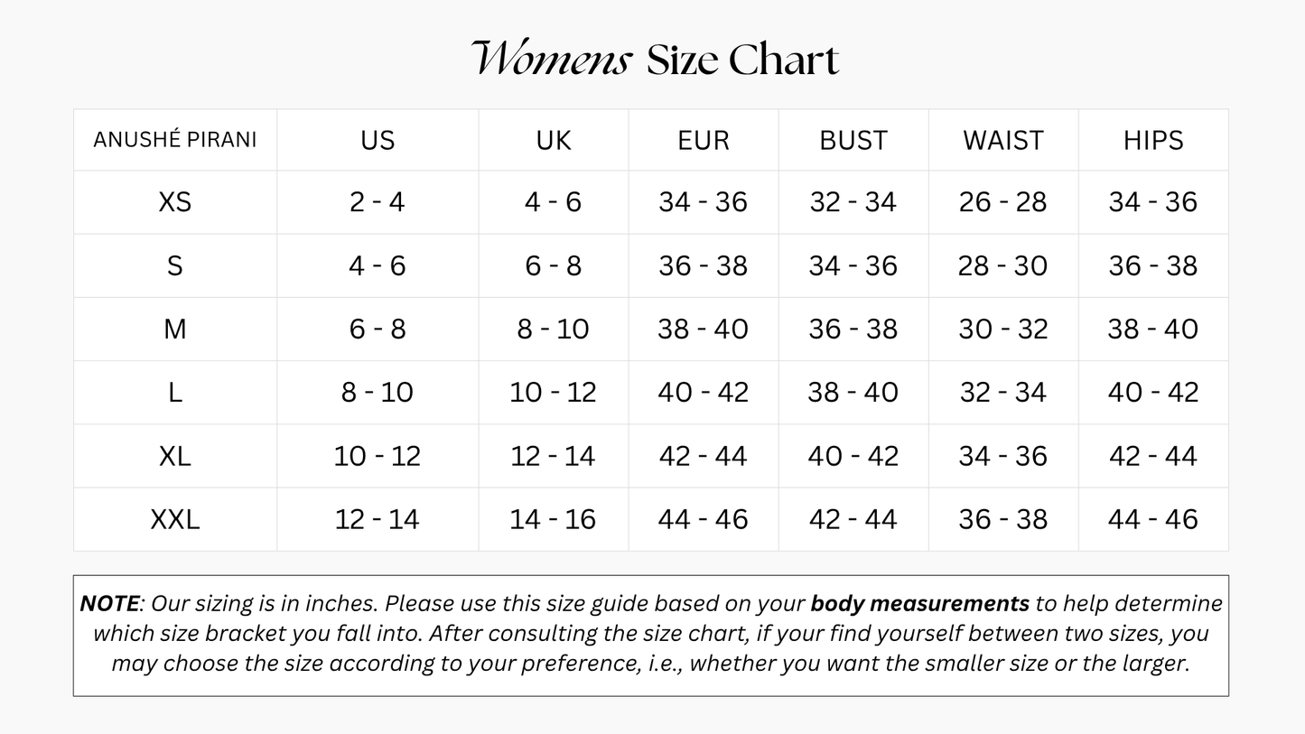
Task: Click the L size row label
Action: [x=175, y=392]
